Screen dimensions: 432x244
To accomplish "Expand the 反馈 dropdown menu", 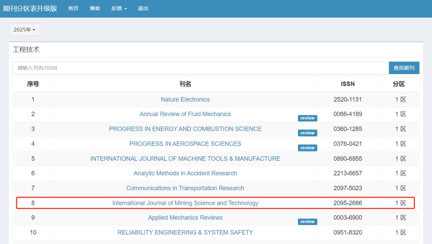I will click(119, 8).
